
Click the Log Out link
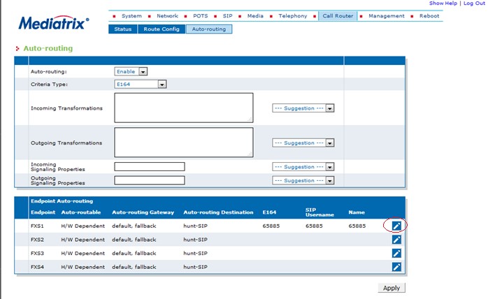point(474,3)
